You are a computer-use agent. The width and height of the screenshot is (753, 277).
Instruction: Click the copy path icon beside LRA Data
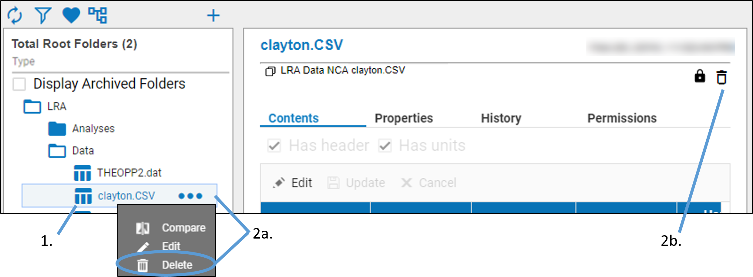pos(270,71)
